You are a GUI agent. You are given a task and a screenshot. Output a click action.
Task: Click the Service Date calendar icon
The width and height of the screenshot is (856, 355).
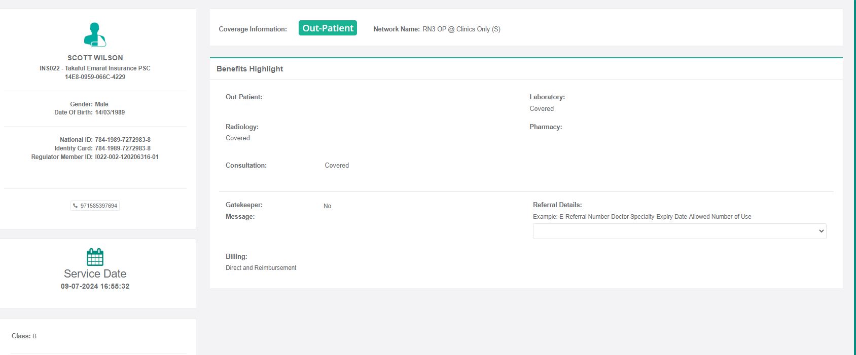[x=95, y=257]
